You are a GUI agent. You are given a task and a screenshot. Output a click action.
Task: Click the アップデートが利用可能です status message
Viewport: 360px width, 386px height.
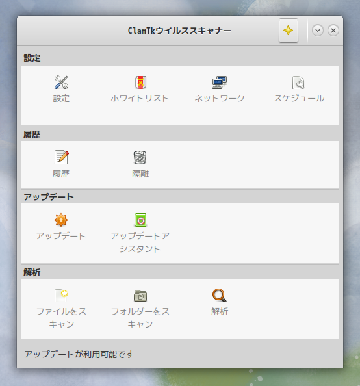[79, 354]
